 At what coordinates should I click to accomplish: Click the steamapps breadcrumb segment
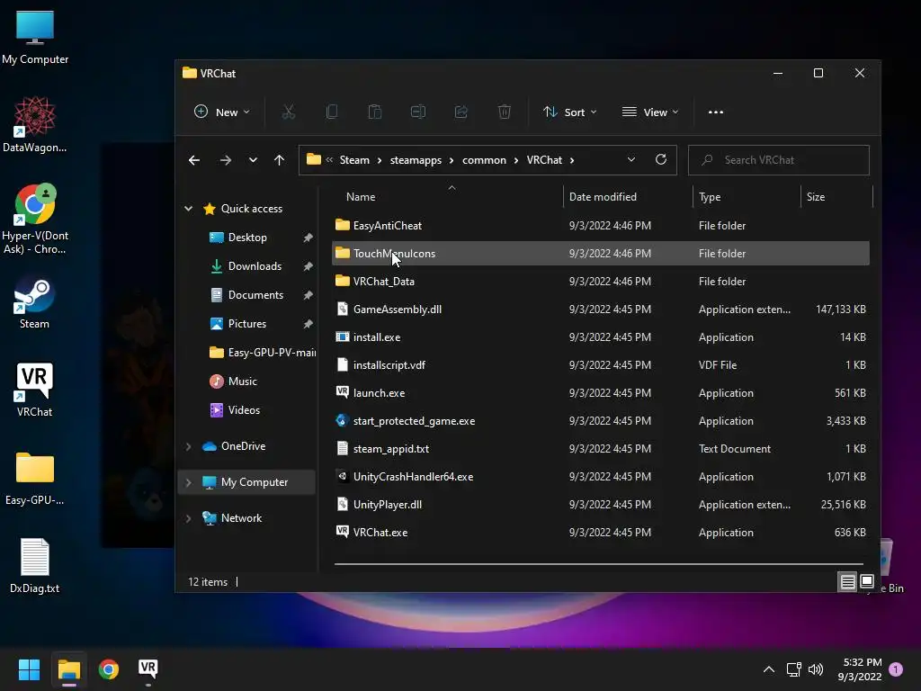pyautogui.click(x=416, y=160)
